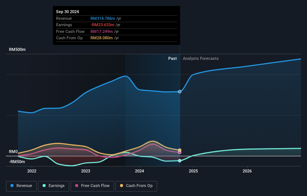Select the Free Cash Flow pink data point
Image resolution: width=307 pixels, height=196 pixels.
(179, 153)
